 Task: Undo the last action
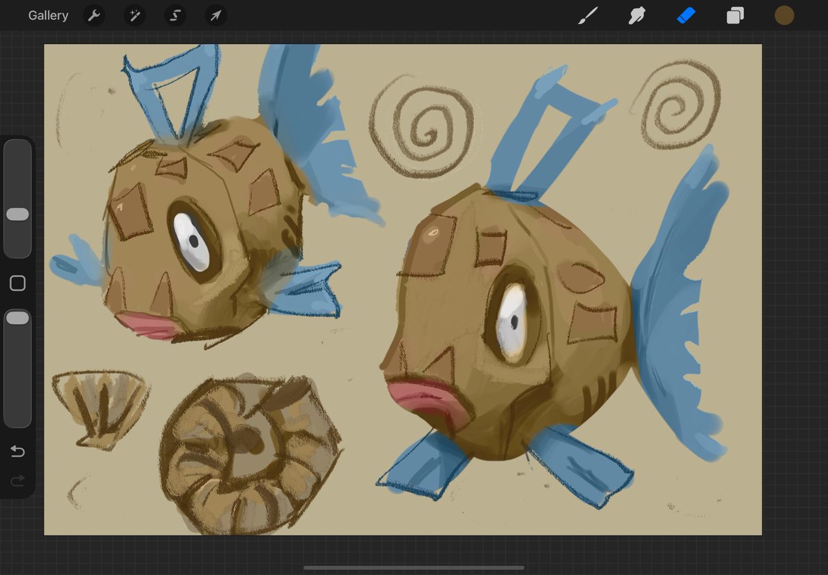pos(18,452)
